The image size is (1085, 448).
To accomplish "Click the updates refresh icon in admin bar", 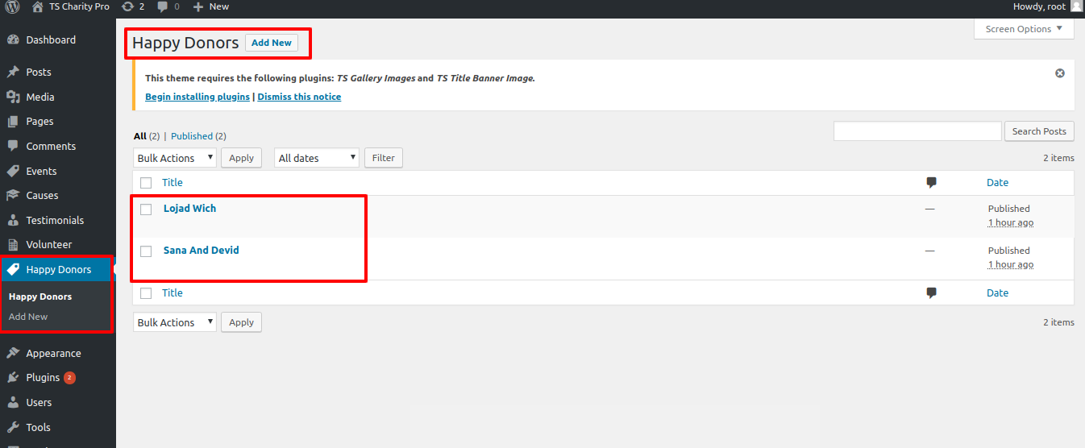I will pos(127,6).
